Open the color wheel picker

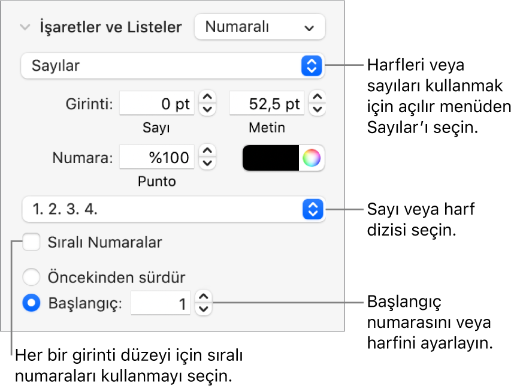click(312, 158)
